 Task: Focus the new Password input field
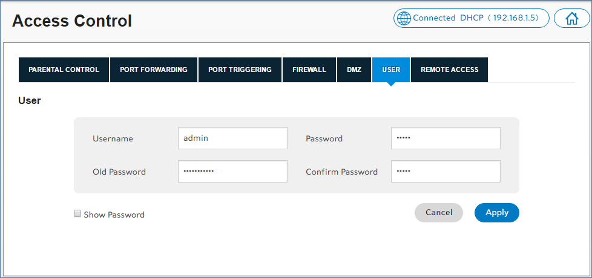coord(446,138)
